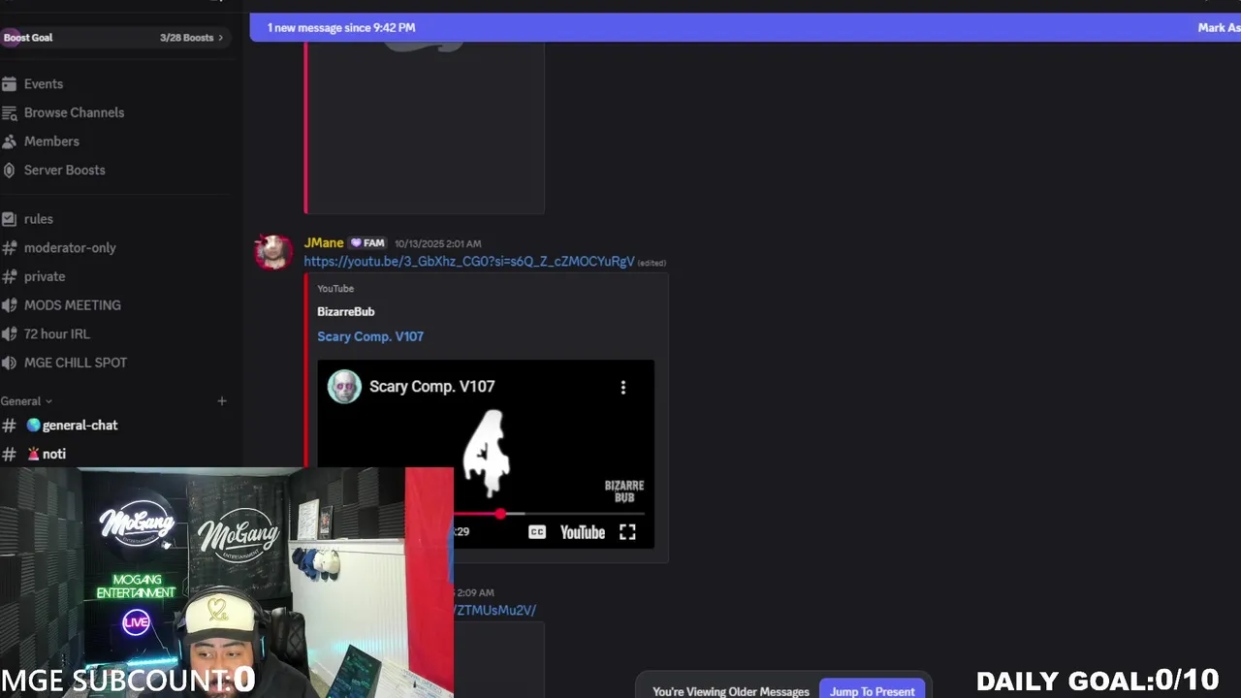Click the You're Viewing Older Messages notice
Screen dimensions: 1241x698
tap(731, 691)
